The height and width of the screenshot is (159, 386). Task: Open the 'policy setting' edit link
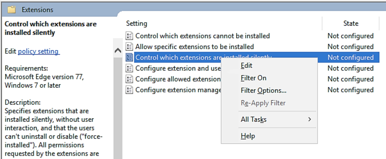point(39,51)
